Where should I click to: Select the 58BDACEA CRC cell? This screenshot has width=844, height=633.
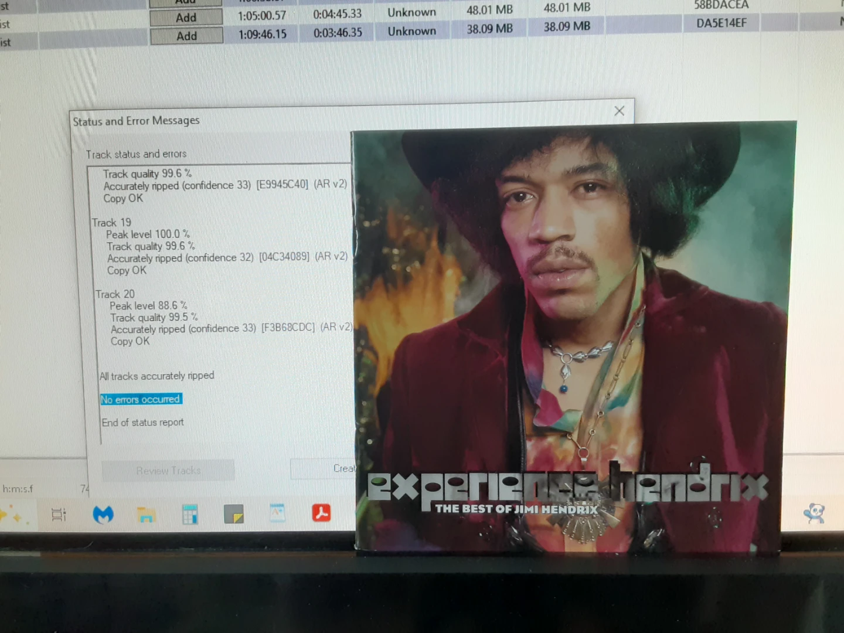[722, 5]
